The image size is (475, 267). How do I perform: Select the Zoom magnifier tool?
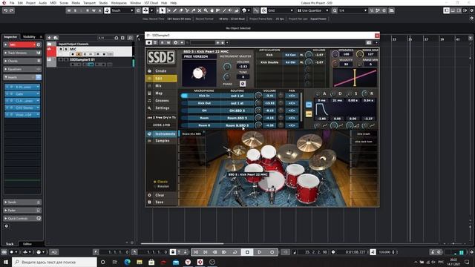pos(206,10)
